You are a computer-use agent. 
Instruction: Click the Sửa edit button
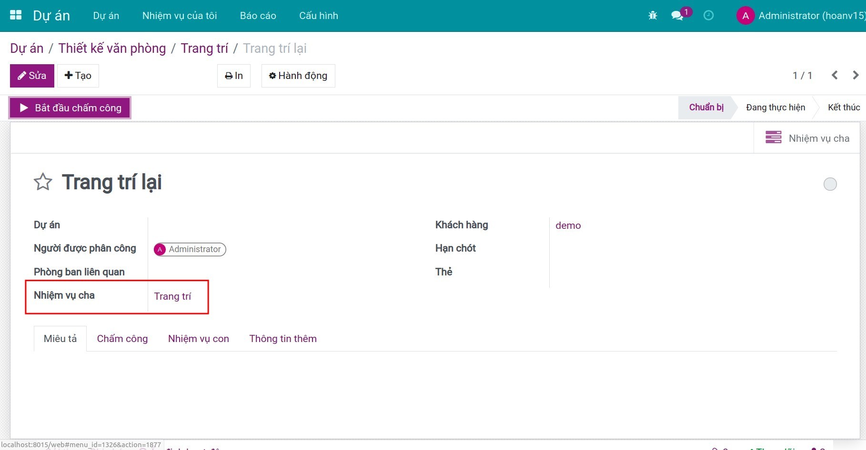(x=32, y=76)
